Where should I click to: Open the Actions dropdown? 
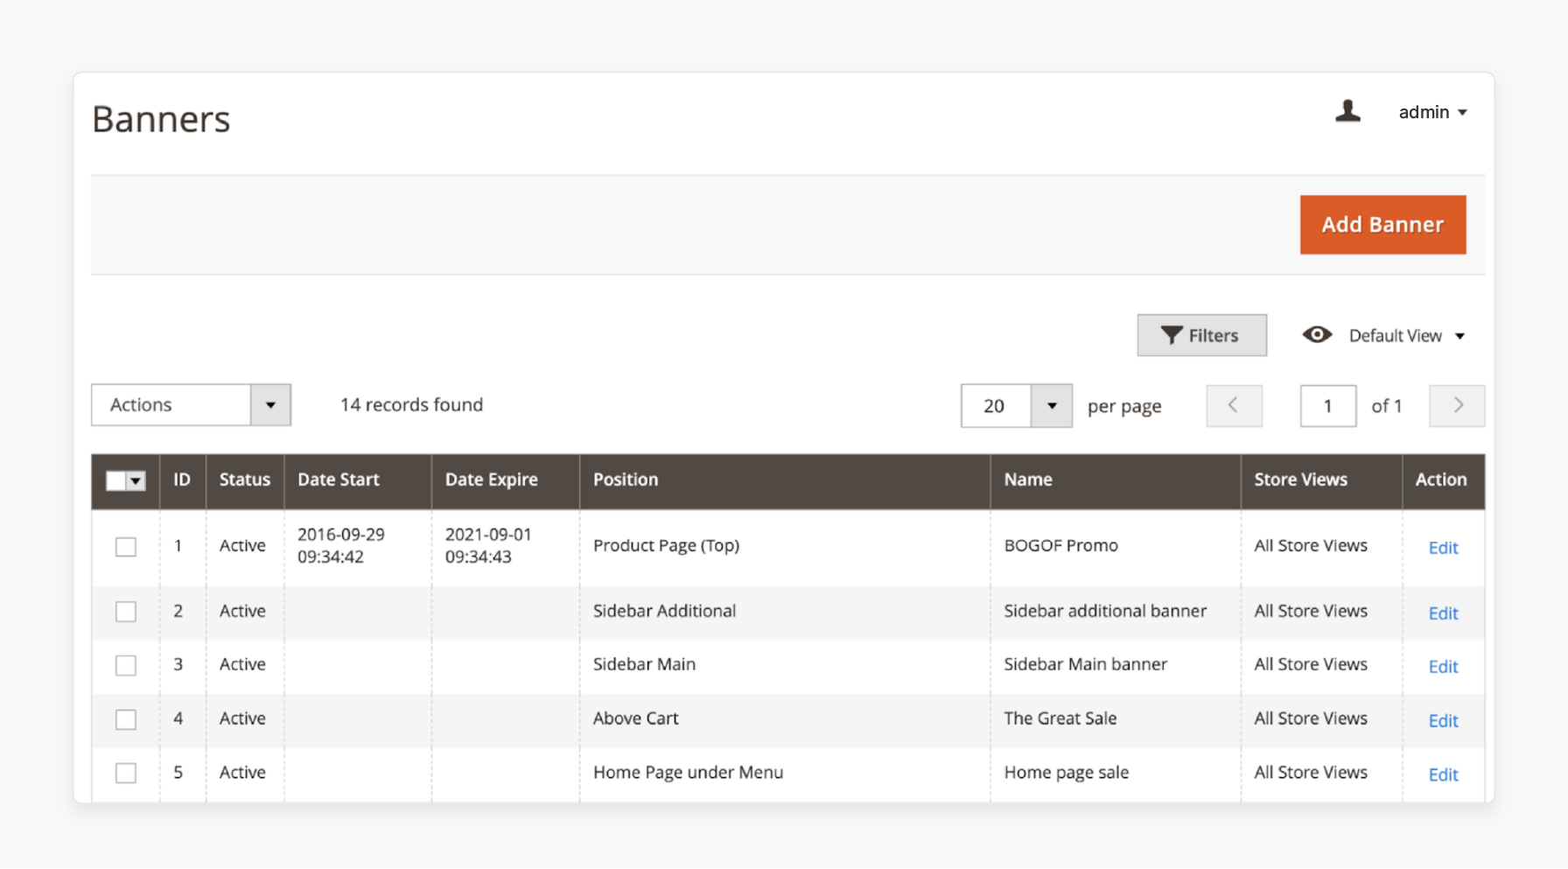point(191,405)
